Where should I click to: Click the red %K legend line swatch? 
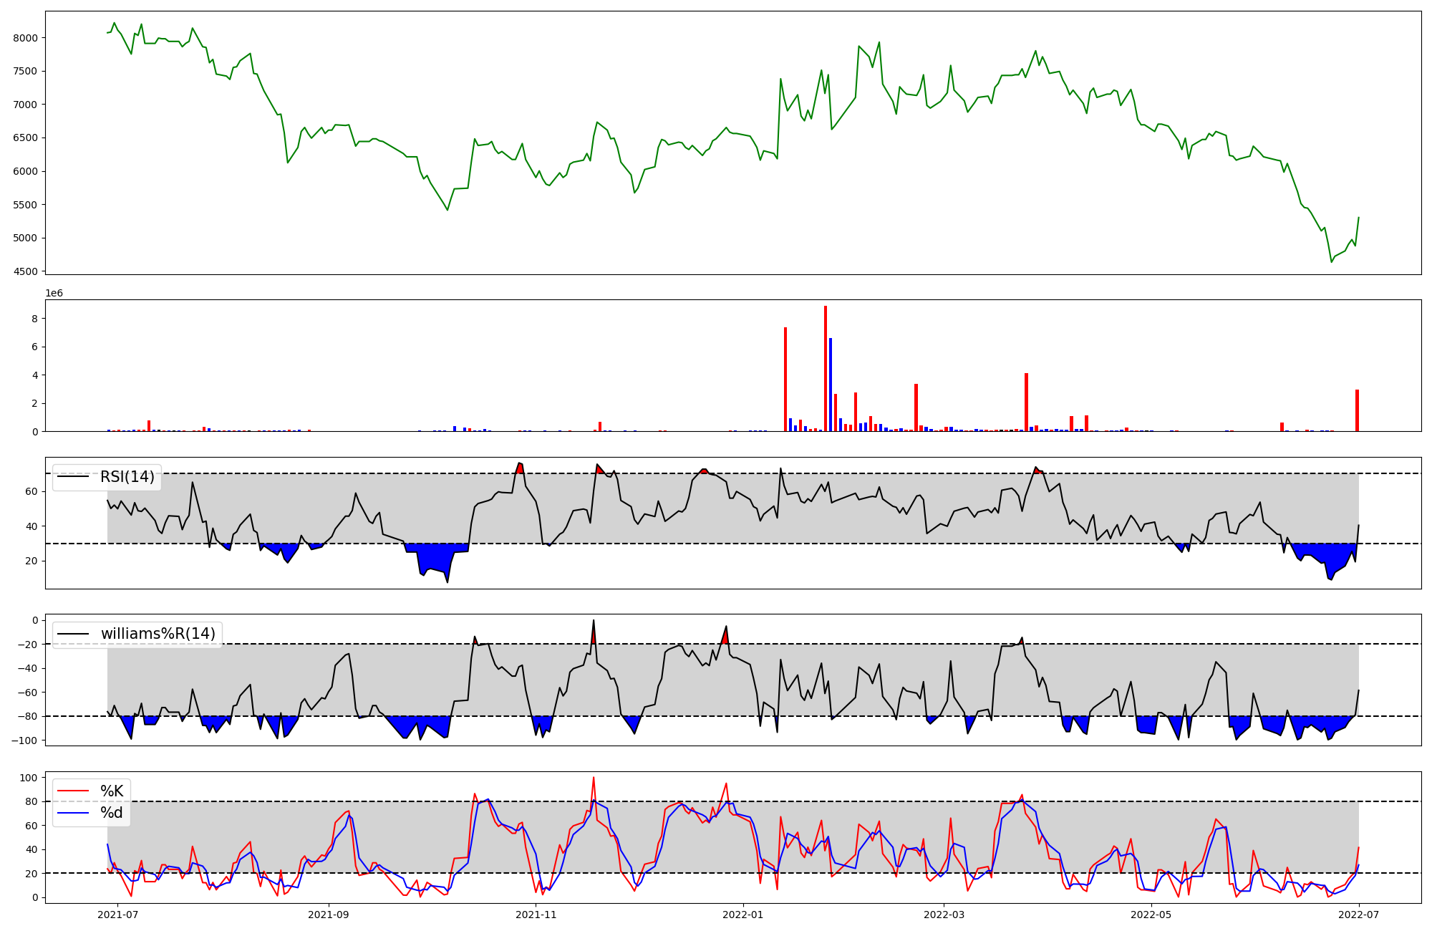[x=73, y=791]
